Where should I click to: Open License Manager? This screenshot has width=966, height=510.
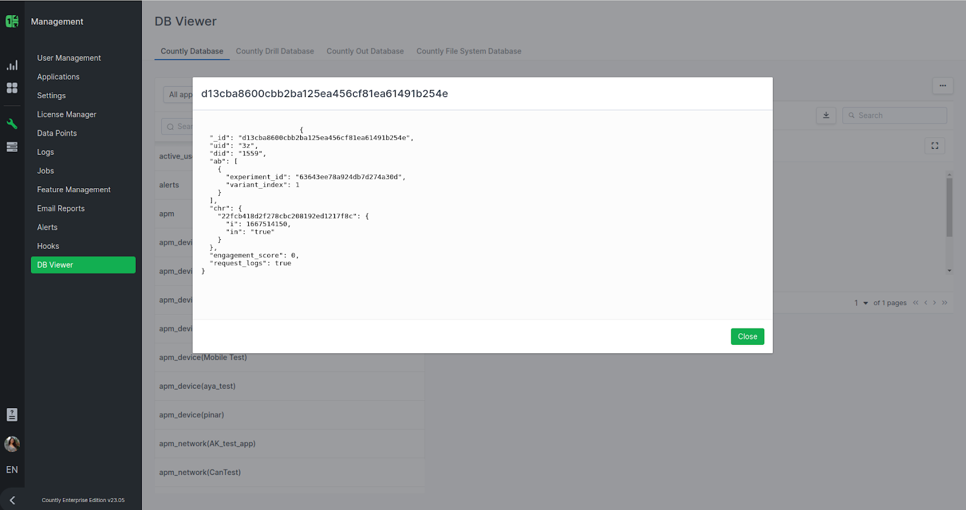click(x=66, y=114)
